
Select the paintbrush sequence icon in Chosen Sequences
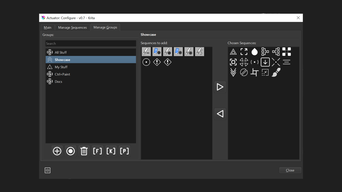[x=276, y=72]
